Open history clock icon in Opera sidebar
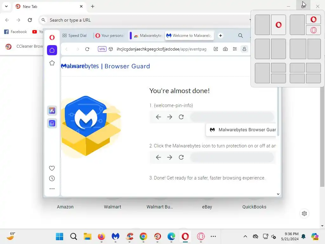Viewport: 325px width, 244px height. [52, 179]
